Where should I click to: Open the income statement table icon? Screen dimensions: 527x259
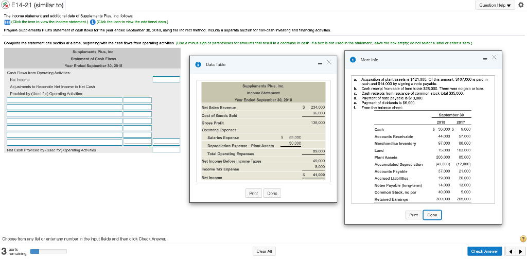7,22
